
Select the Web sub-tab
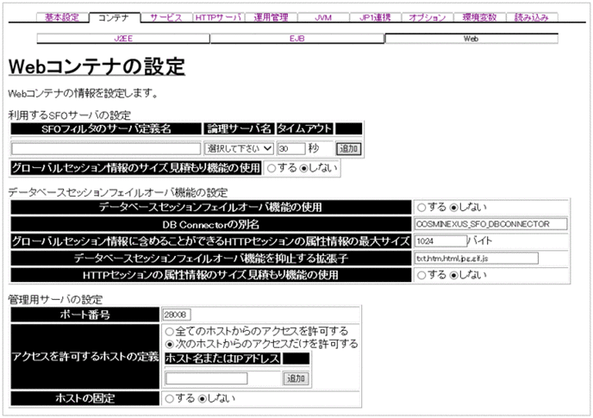tap(471, 39)
